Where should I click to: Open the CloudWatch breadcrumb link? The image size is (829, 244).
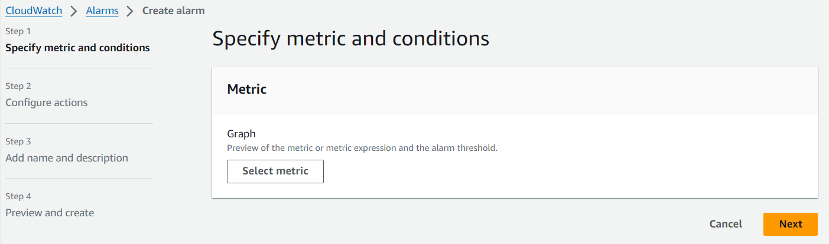[34, 11]
